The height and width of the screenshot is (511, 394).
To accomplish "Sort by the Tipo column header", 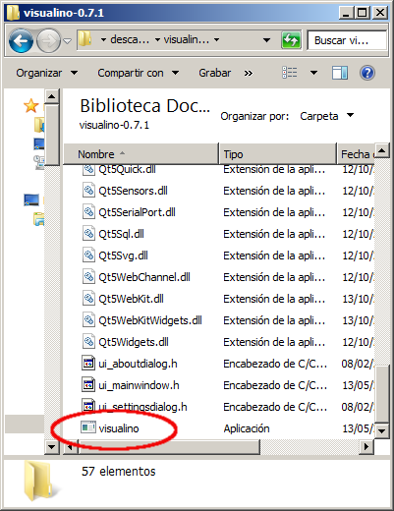I will click(x=278, y=154).
